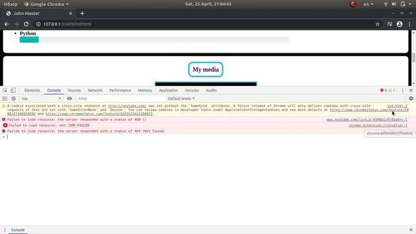Viewport: 416px width, 234px height.
Task: Select the Console tab
Action: click(54, 90)
